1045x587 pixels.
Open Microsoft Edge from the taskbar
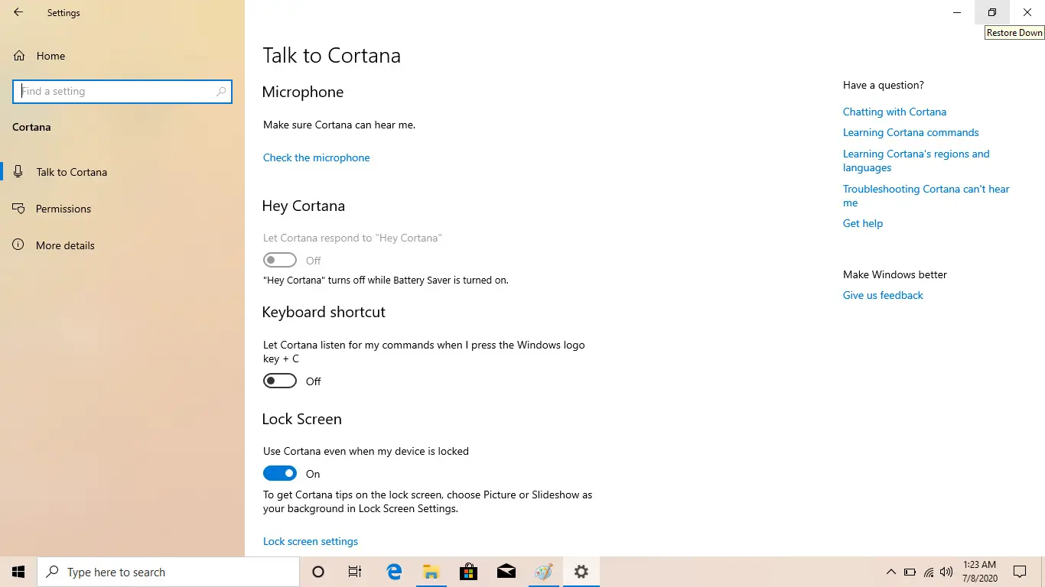click(x=393, y=571)
